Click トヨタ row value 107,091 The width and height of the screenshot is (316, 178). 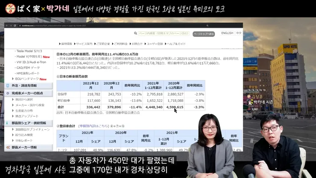pyautogui.click(x=80, y=150)
